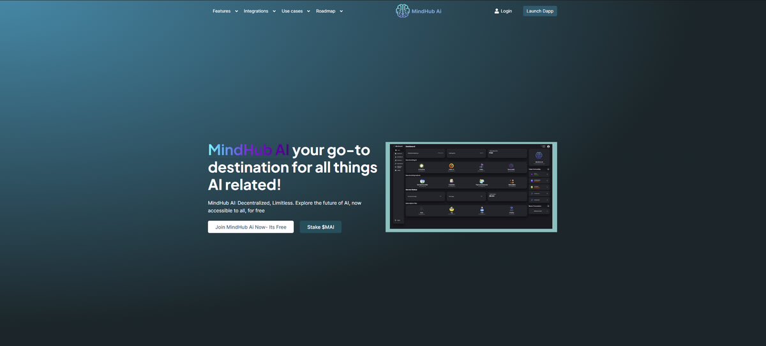
Task: Click the gradient 'MindHub AI' heading text
Action: (x=249, y=151)
